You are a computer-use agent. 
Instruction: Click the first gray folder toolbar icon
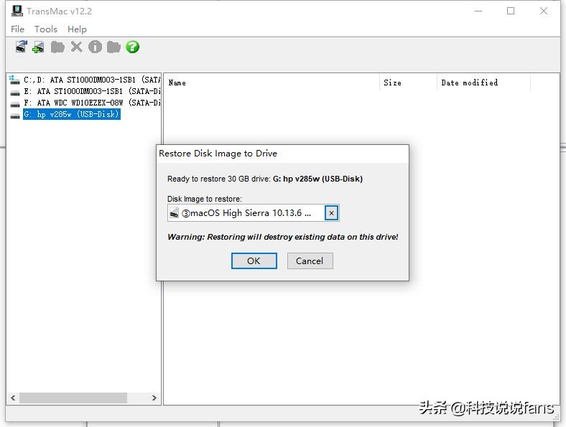(x=57, y=47)
